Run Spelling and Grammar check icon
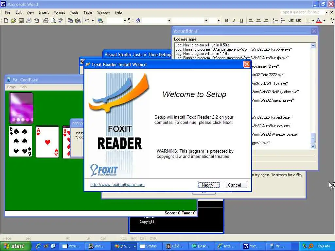335x251 pixels. tap(61, 21)
